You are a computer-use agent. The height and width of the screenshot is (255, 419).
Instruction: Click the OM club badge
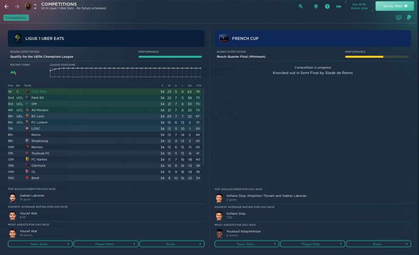click(27, 104)
